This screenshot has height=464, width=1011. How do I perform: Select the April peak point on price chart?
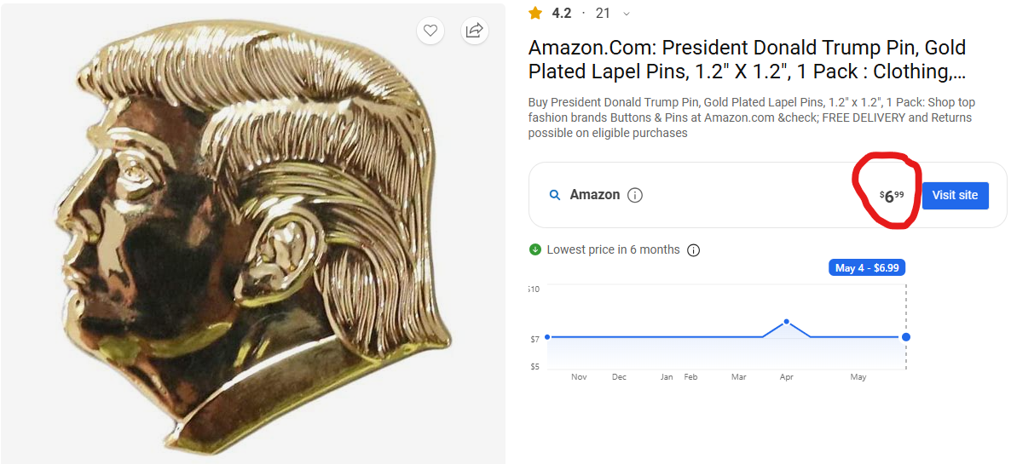[786, 322]
